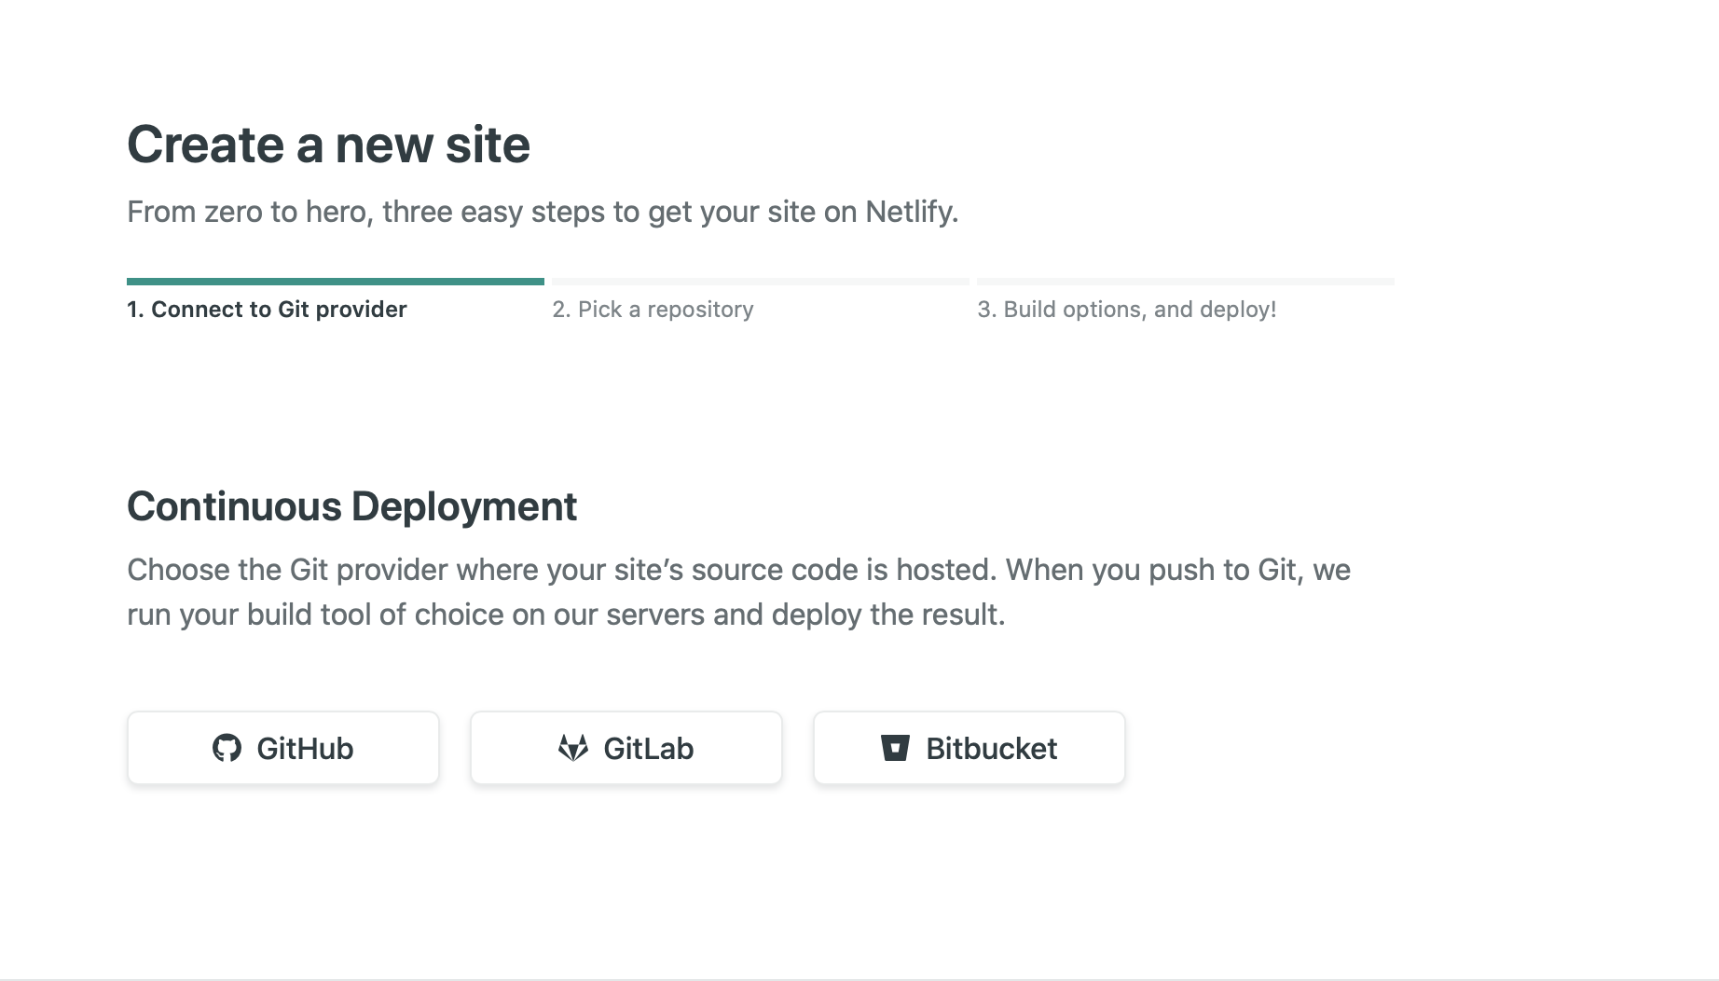This screenshot has height=981, width=1719.
Task: Select step 1 Connect to Git provider
Action: coord(267,310)
